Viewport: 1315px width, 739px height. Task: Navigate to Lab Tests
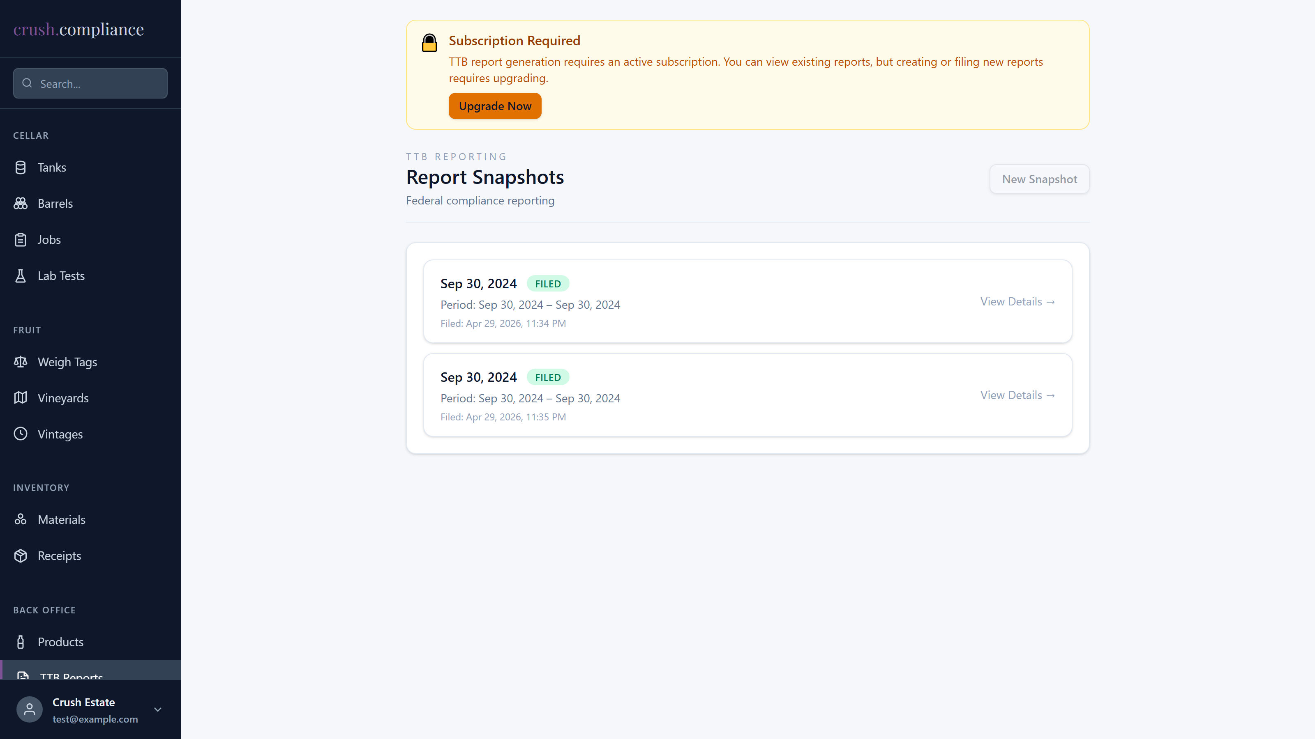90,276
